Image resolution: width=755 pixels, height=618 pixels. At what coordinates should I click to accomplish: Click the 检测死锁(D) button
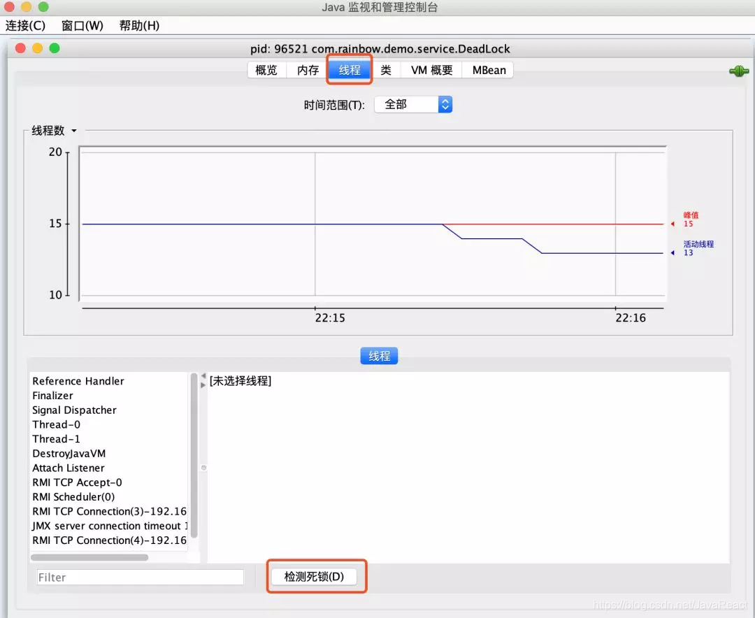coord(314,577)
